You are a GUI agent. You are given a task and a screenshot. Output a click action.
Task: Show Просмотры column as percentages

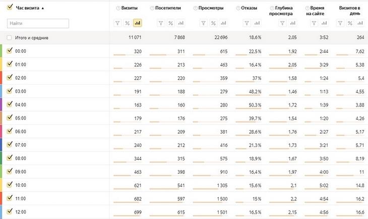click(213, 23)
